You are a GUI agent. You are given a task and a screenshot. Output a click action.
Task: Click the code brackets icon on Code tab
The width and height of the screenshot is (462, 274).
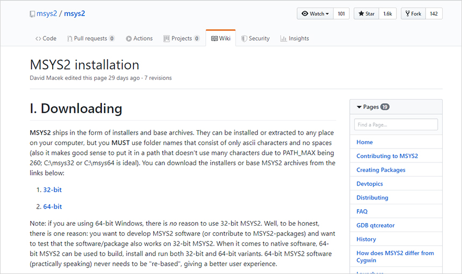point(38,39)
